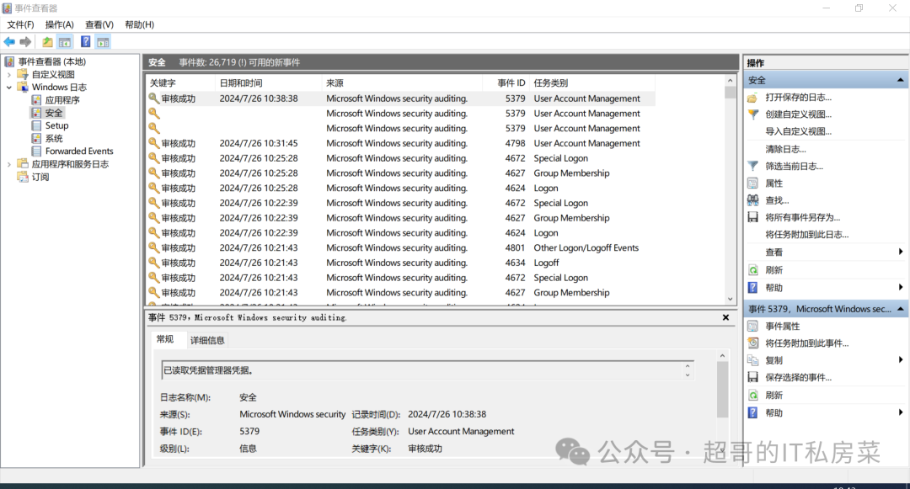This screenshot has width=910, height=489.
Task: Toggle the action pane toolbar icon
Action: point(103,42)
